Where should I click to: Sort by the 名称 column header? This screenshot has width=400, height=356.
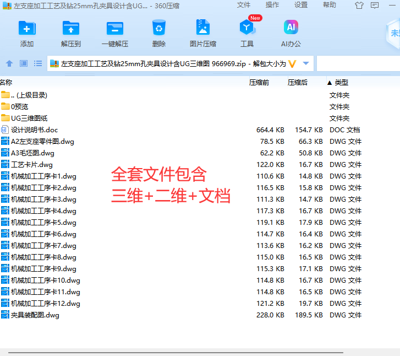[x=6, y=82]
